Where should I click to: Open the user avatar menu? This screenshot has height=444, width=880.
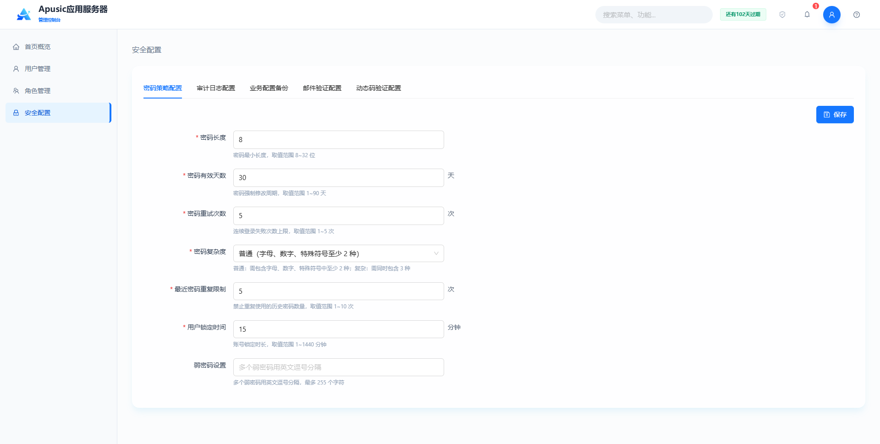(832, 15)
